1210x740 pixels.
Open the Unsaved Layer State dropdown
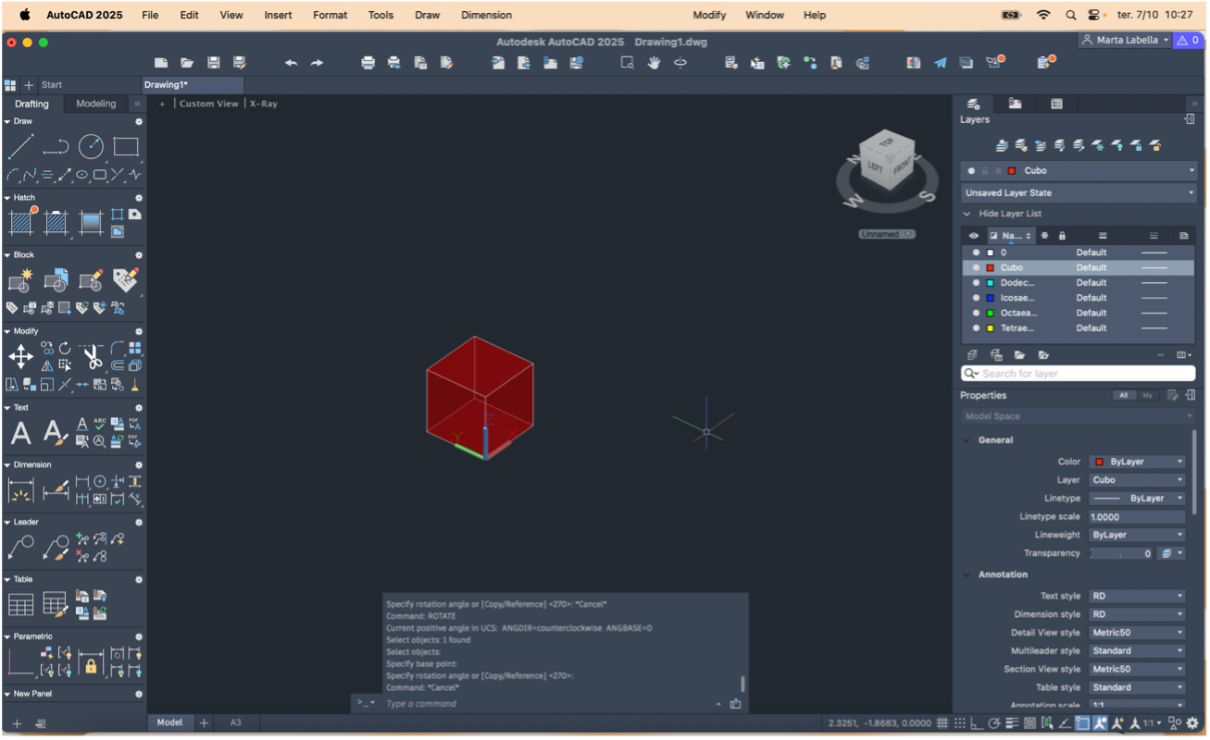coord(1079,193)
